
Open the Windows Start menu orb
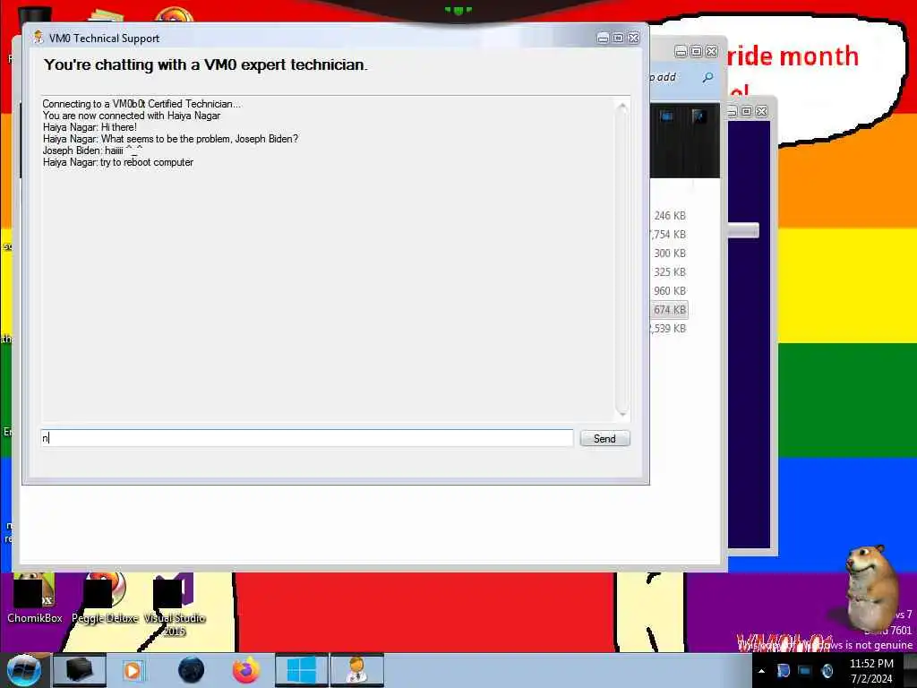pyautogui.click(x=23, y=670)
